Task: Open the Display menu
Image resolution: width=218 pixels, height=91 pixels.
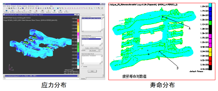Action: pyautogui.click(x=25, y=6)
